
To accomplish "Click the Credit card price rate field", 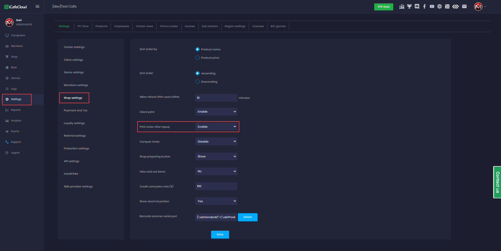I will [216, 186].
